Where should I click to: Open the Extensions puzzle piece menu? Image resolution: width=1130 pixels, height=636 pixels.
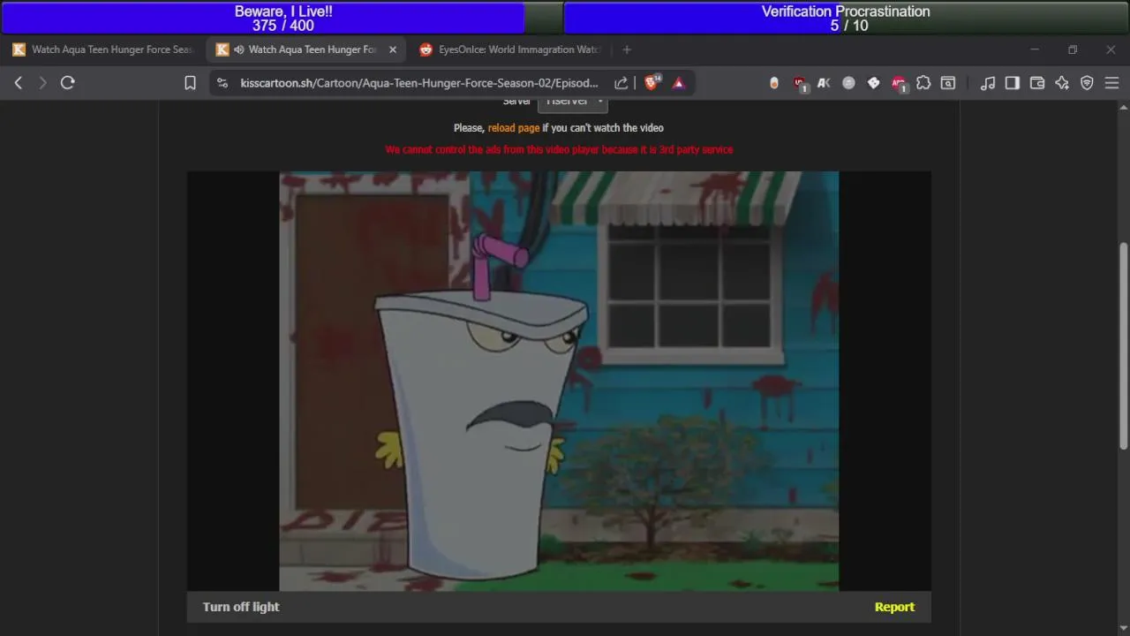(923, 83)
